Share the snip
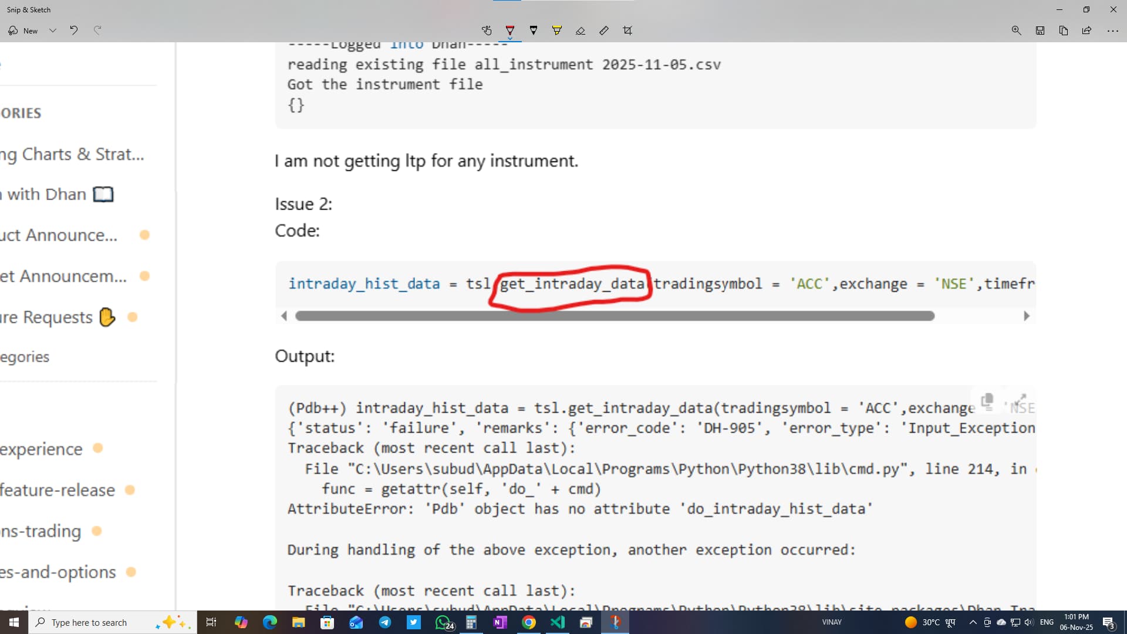 coord(1086,31)
